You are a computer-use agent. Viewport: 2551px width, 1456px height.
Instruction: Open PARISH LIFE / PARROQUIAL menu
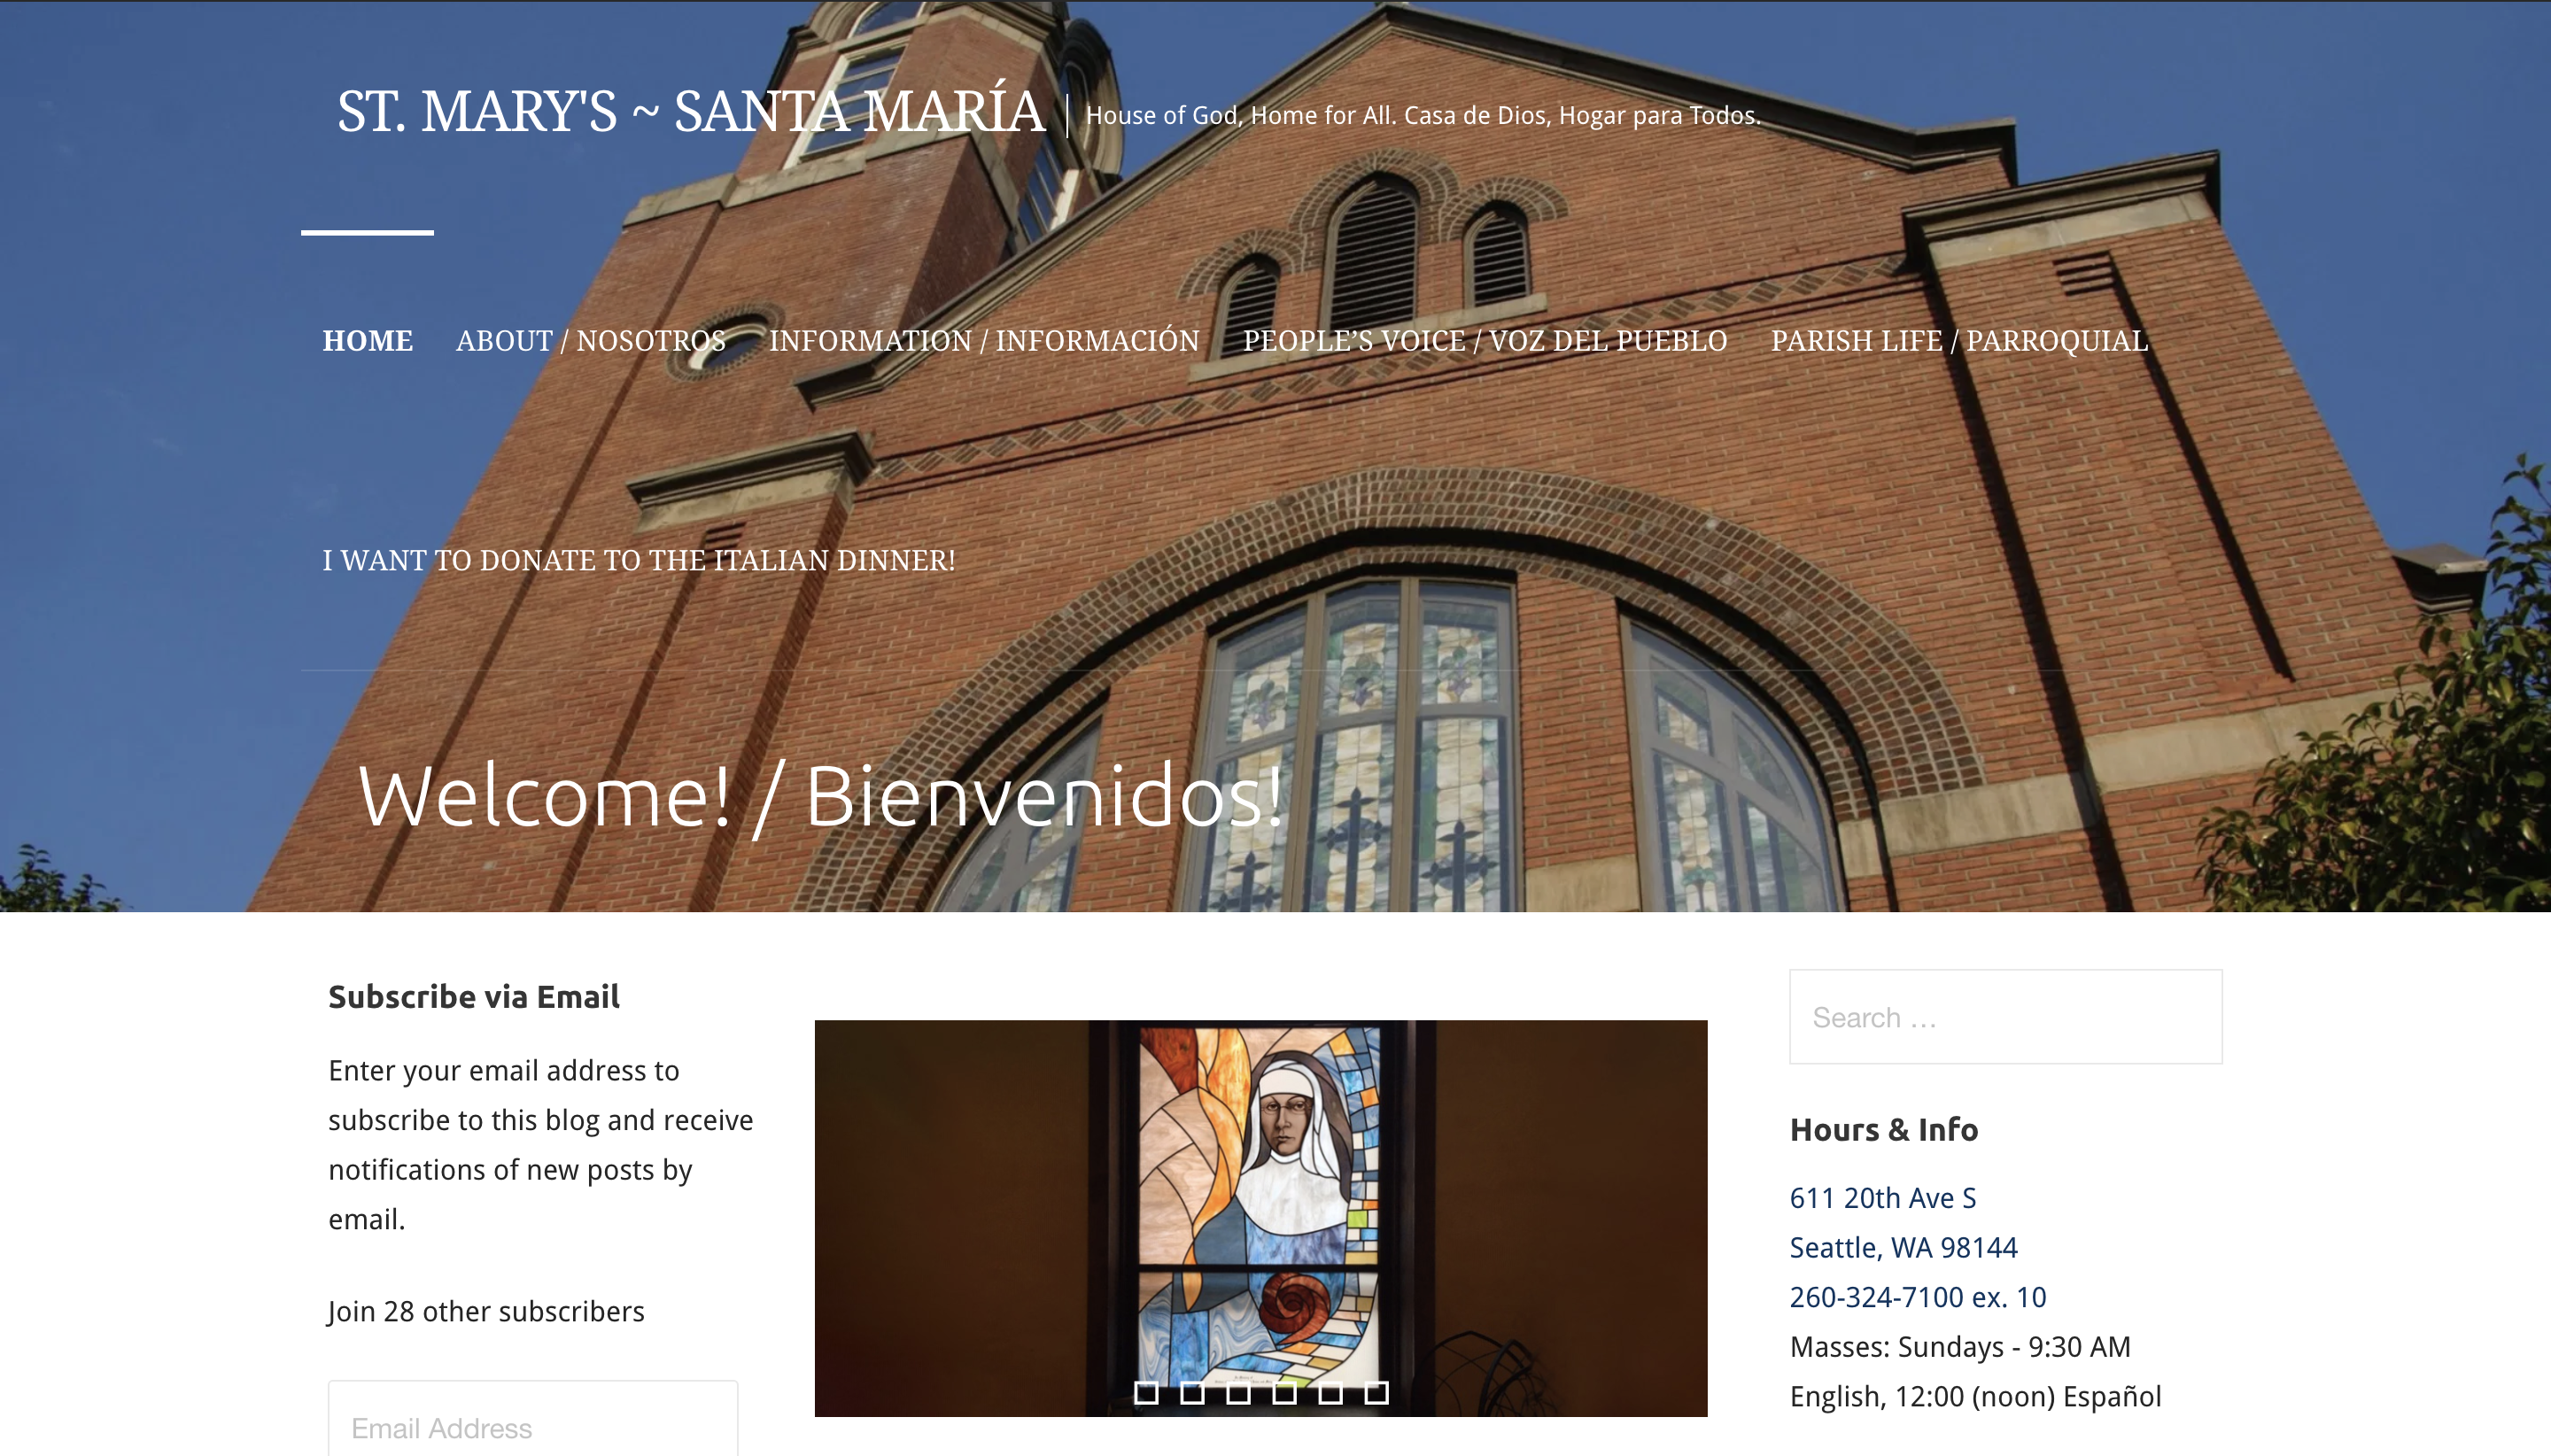(x=1959, y=341)
